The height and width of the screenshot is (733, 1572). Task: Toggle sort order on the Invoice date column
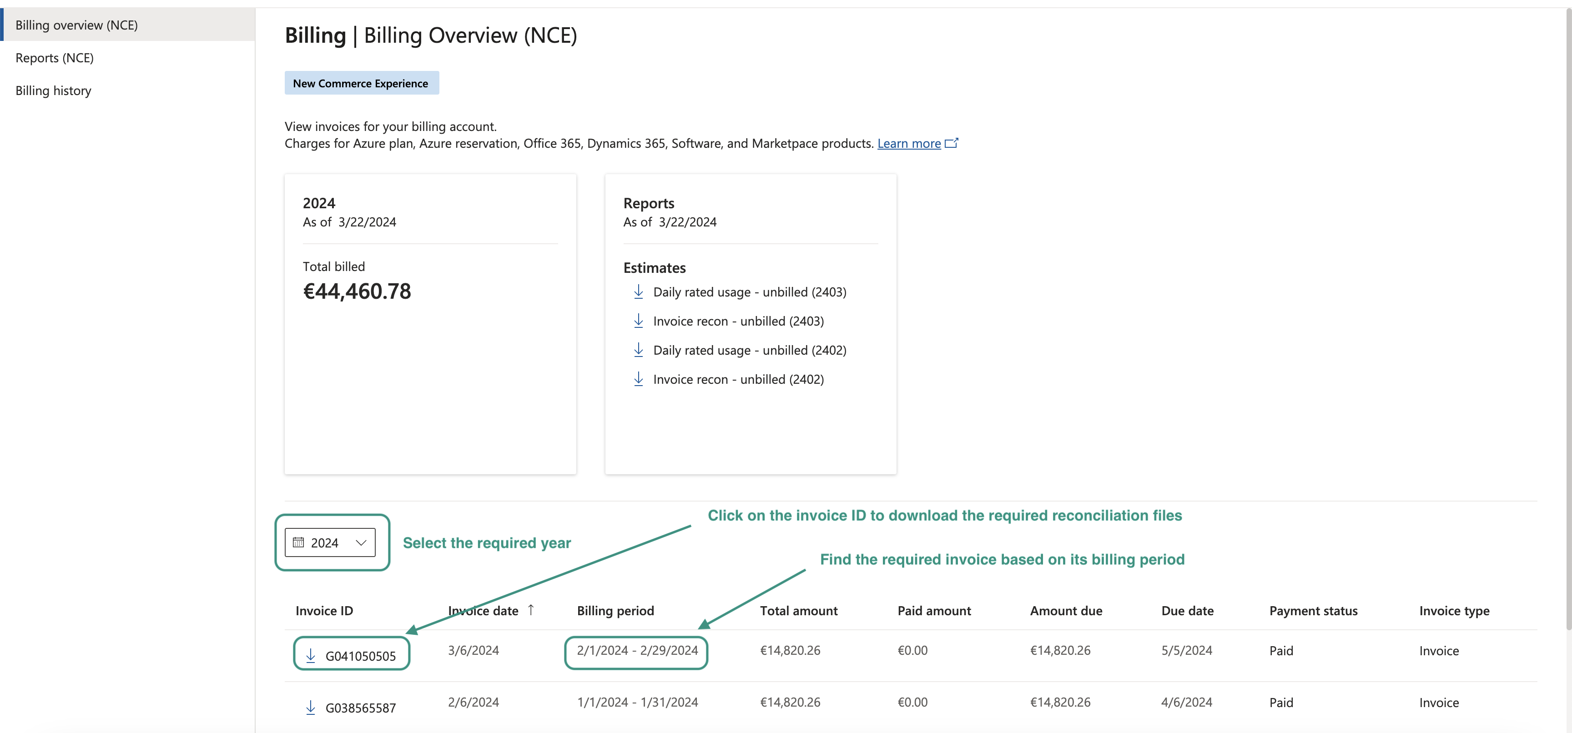[530, 610]
